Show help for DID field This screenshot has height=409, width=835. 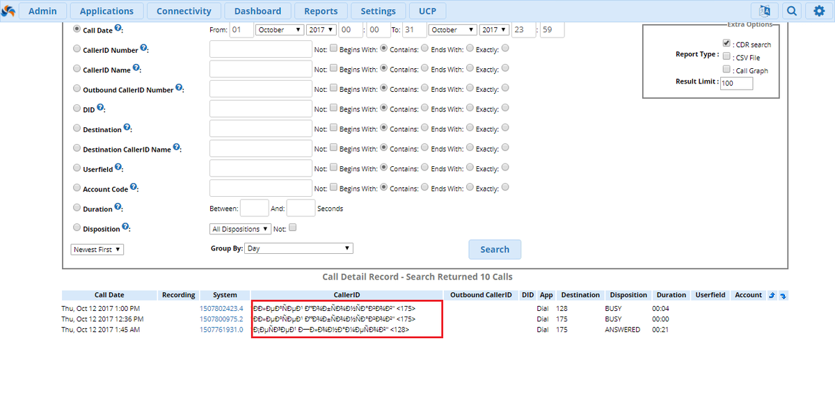pyautogui.click(x=100, y=108)
